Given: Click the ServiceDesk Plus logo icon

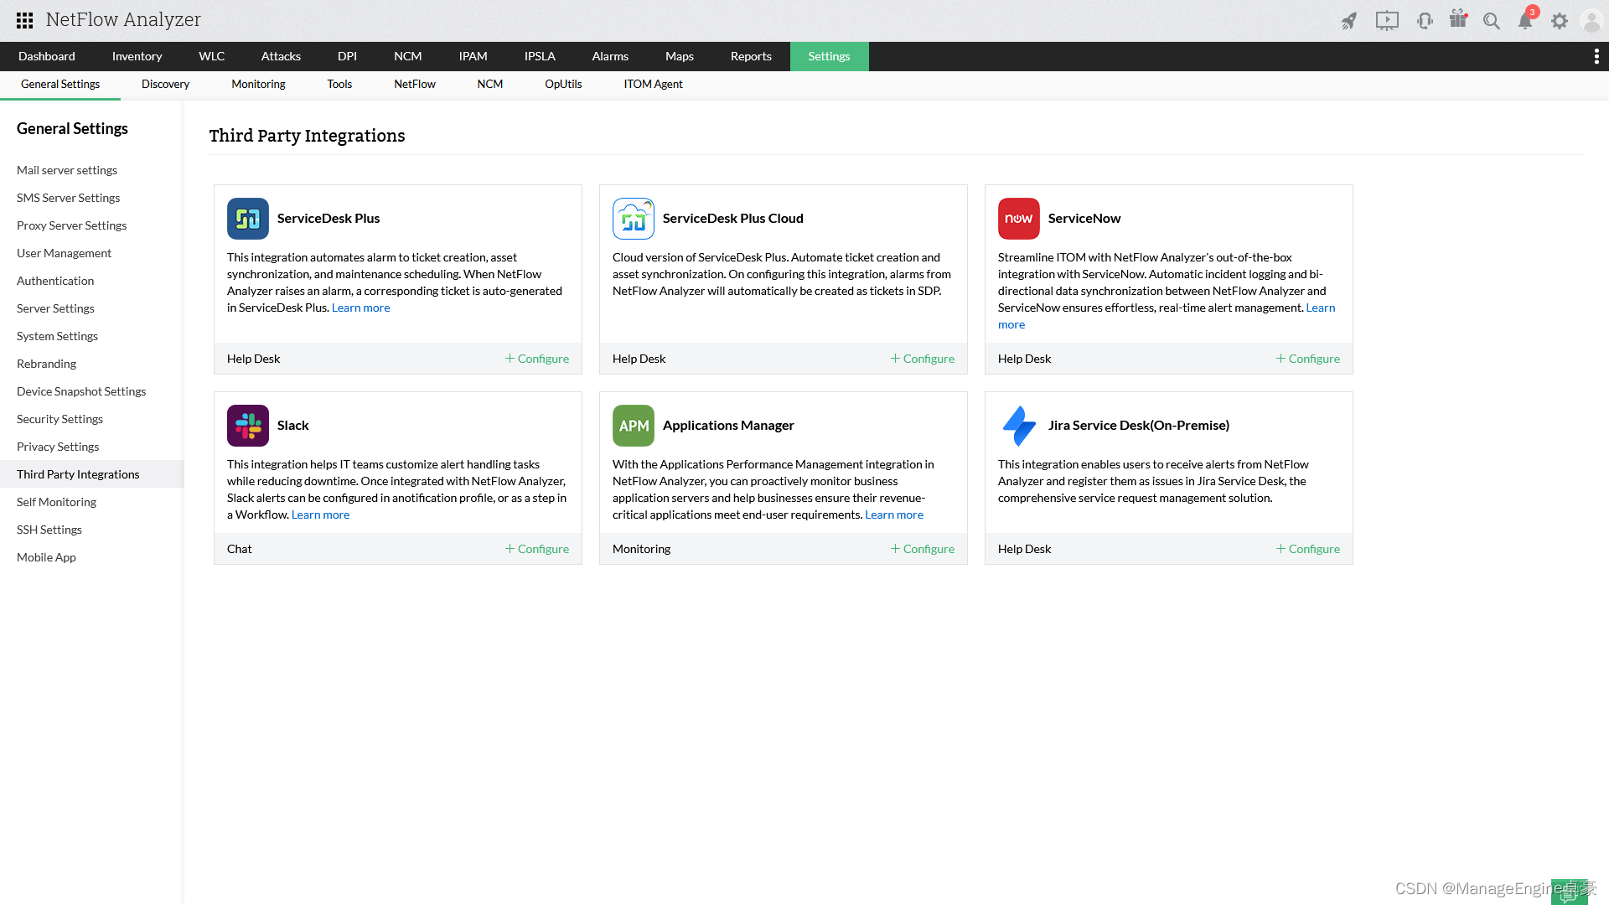Looking at the screenshot, I should click(248, 219).
